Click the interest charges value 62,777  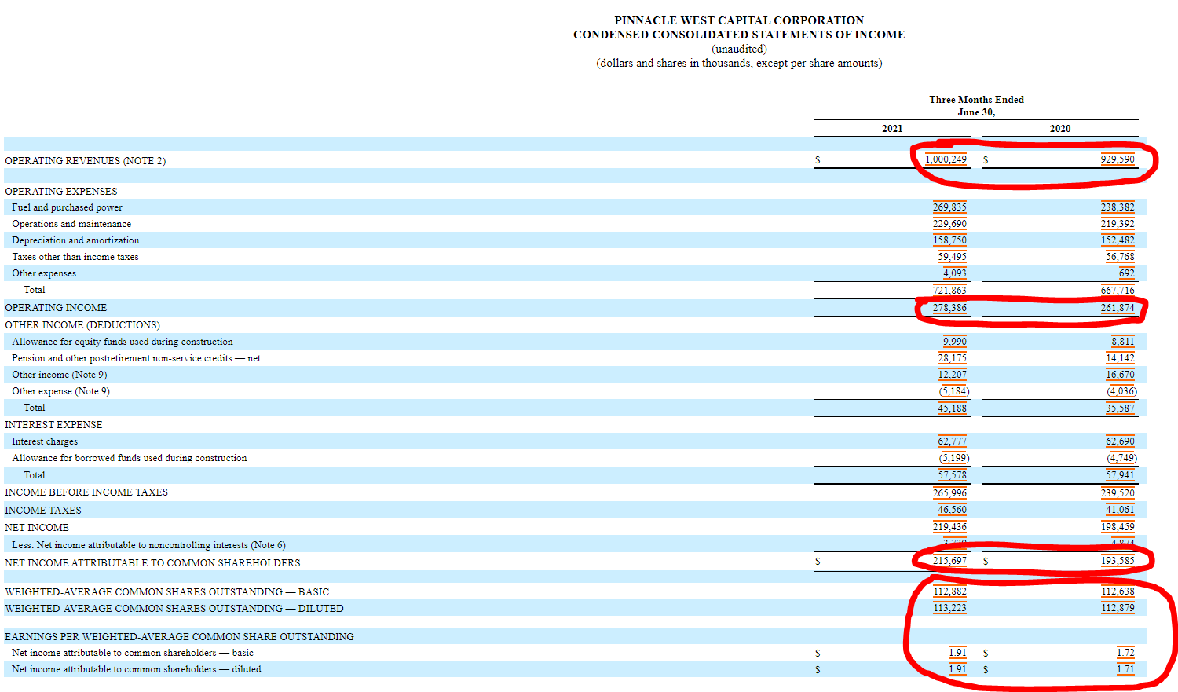(x=952, y=441)
